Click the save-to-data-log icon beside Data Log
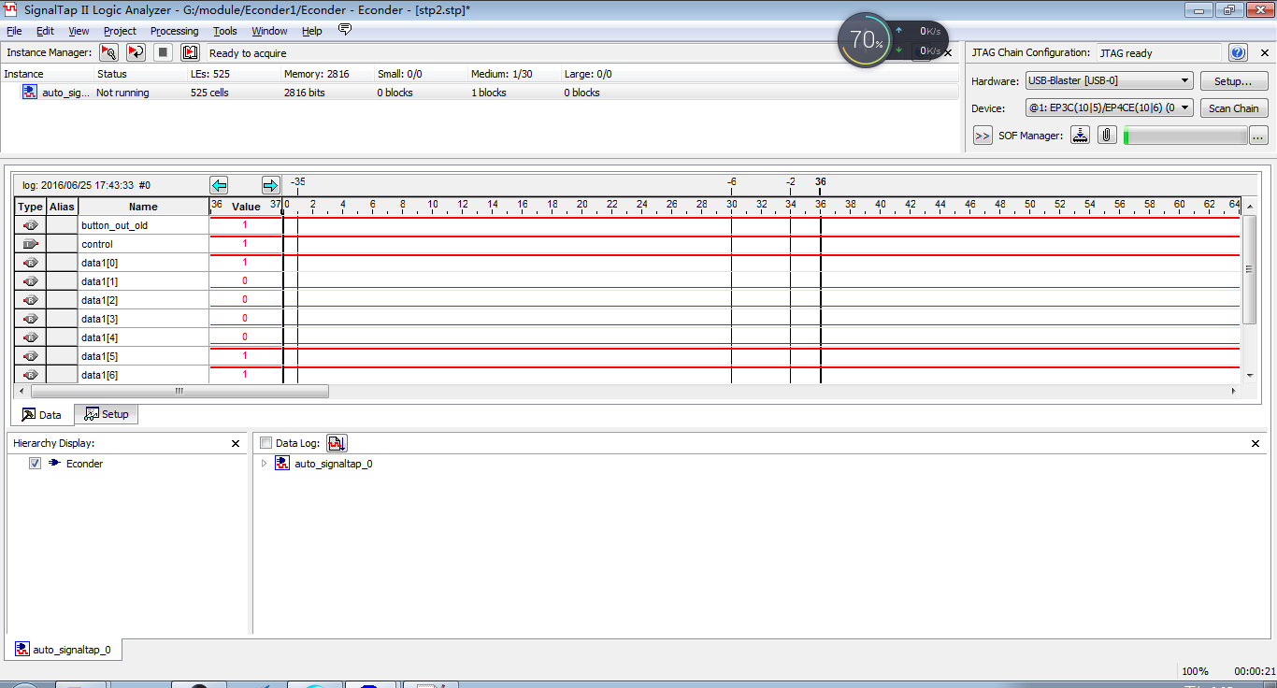1277x688 pixels. tap(337, 443)
